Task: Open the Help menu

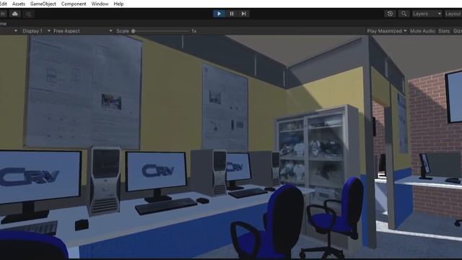Action: [x=118, y=4]
